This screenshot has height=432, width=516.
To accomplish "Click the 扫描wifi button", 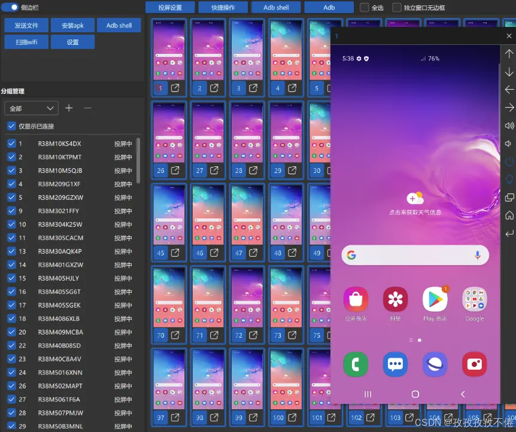I will click(26, 42).
